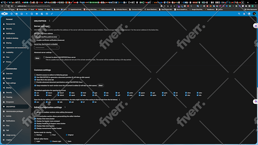Image resolution: width=258 pixels, height=145 pixels.
Task: Open the Dashboard app icon in header
Action: click(11, 14)
